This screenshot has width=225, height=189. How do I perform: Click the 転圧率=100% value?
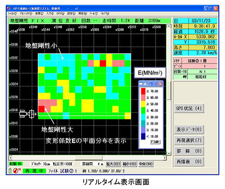point(63,164)
